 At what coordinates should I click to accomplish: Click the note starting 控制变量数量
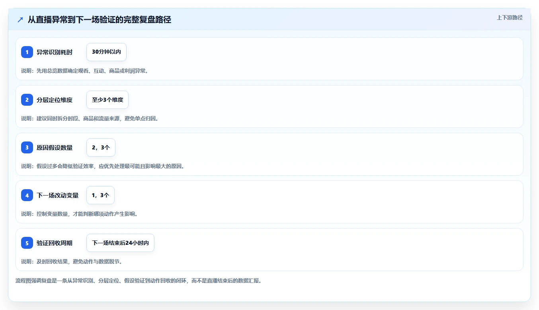coord(80,214)
